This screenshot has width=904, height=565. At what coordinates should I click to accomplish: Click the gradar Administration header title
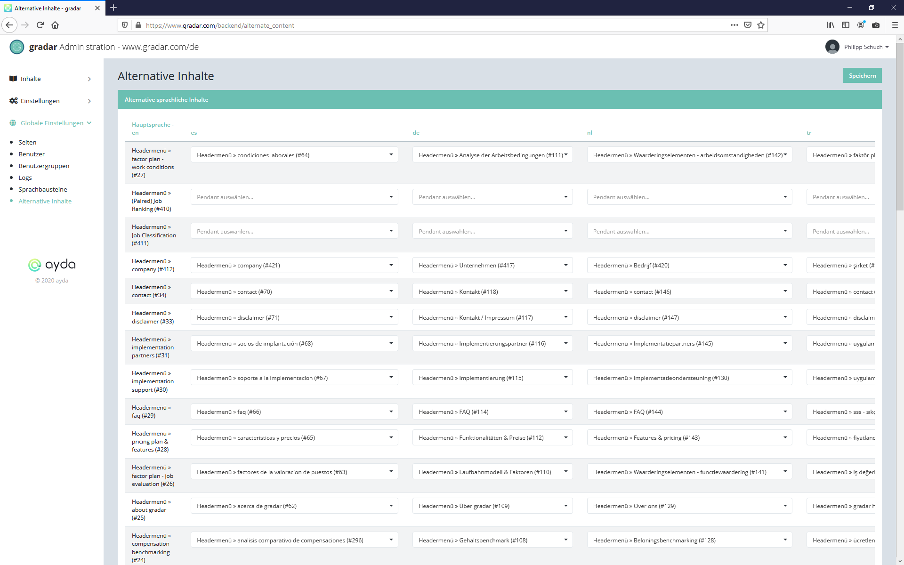tap(113, 47)
